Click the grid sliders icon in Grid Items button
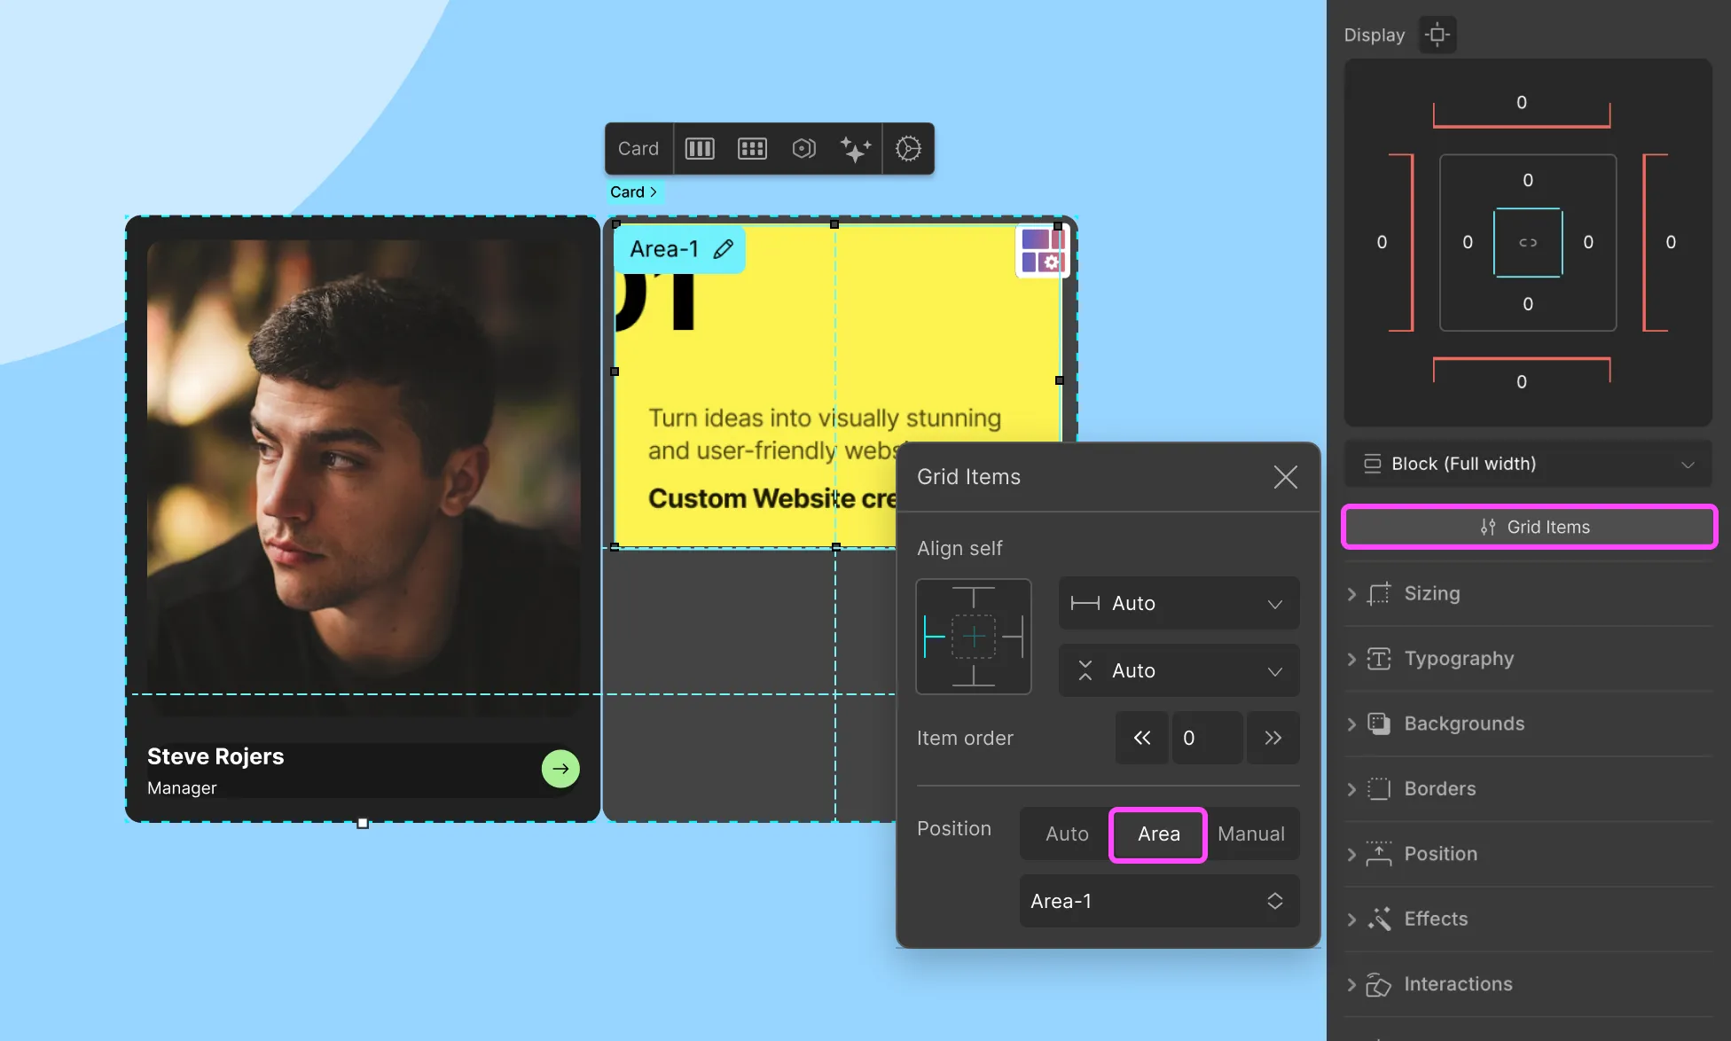Viewport: 1731px width, 1041px height. pos(1488,527)
